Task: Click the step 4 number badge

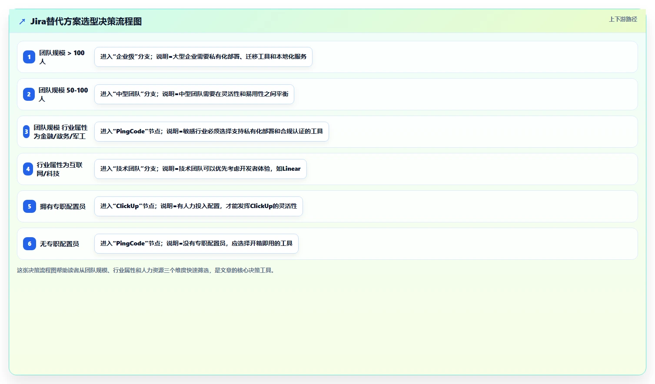Action: (x=28, y=169)
